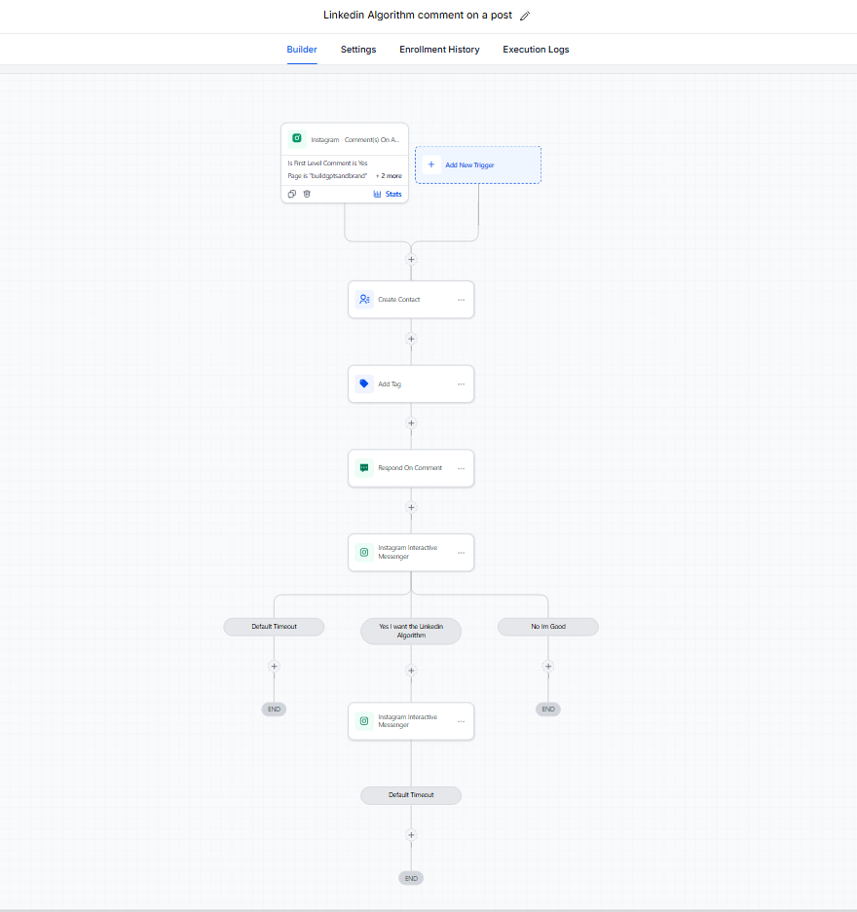Show the '+ 2 more' trigger filters
The width and height of the screenshot is (857, 912).
[x=389, y=175]
